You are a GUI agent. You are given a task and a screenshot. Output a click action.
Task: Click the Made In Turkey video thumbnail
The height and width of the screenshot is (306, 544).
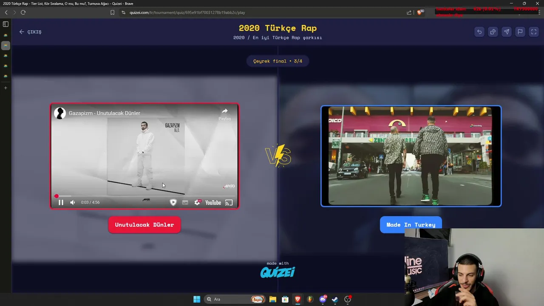coord(411,156)
